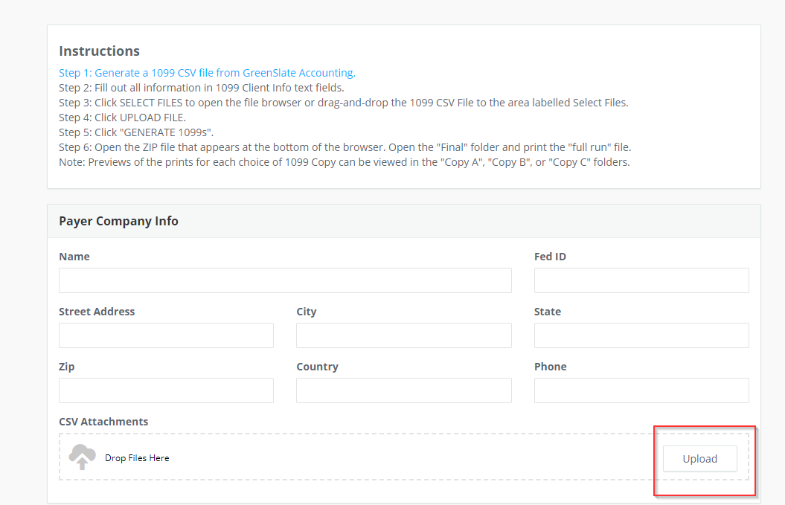Click the Step 4 UPLOAD FILE line
Viewport: 785px width, 505px height.
point(122,118)
